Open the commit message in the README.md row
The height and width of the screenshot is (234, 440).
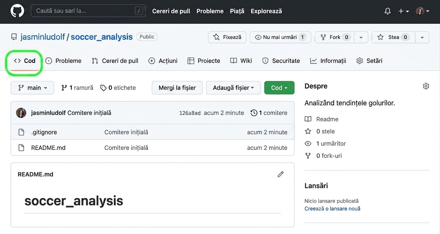click(x=126, y=148)
